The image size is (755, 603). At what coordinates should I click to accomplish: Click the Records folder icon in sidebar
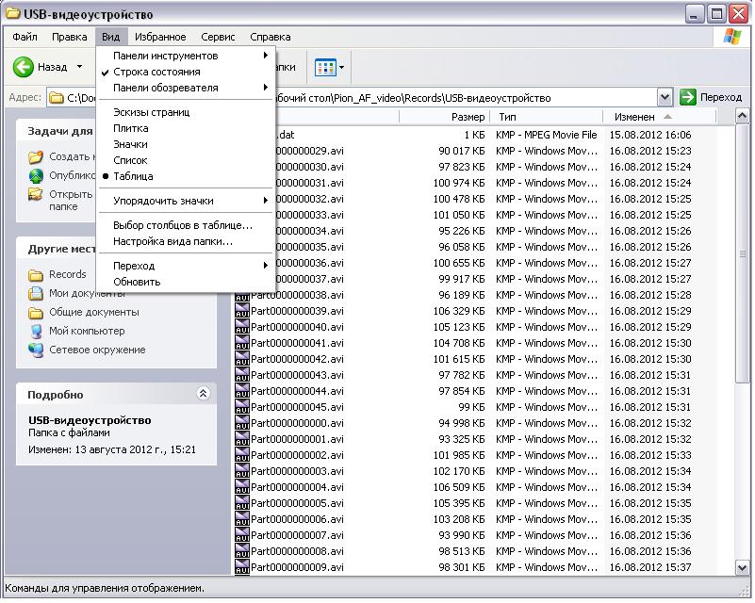36,275
